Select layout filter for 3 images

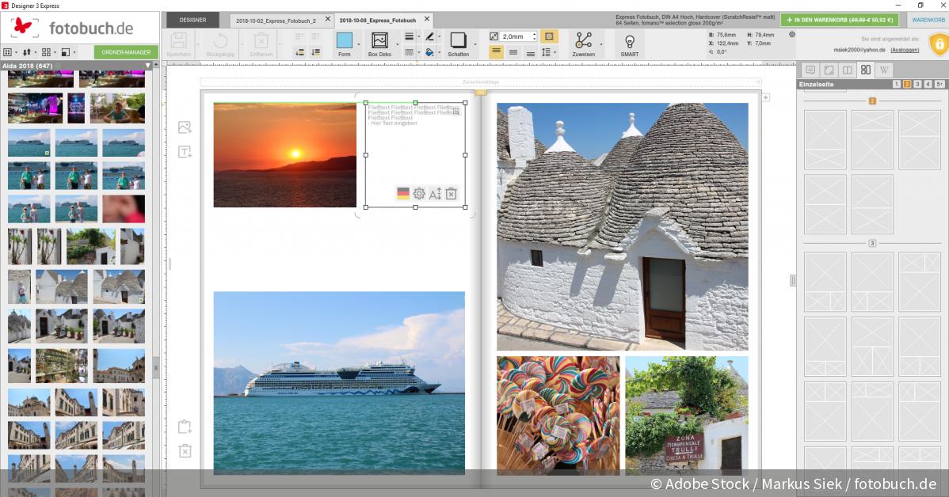(917, 85)
